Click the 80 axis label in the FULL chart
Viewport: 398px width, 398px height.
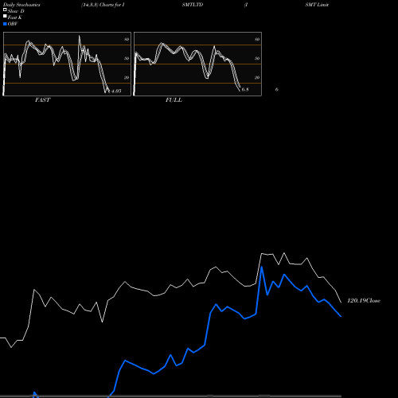[x=257, y=39]
